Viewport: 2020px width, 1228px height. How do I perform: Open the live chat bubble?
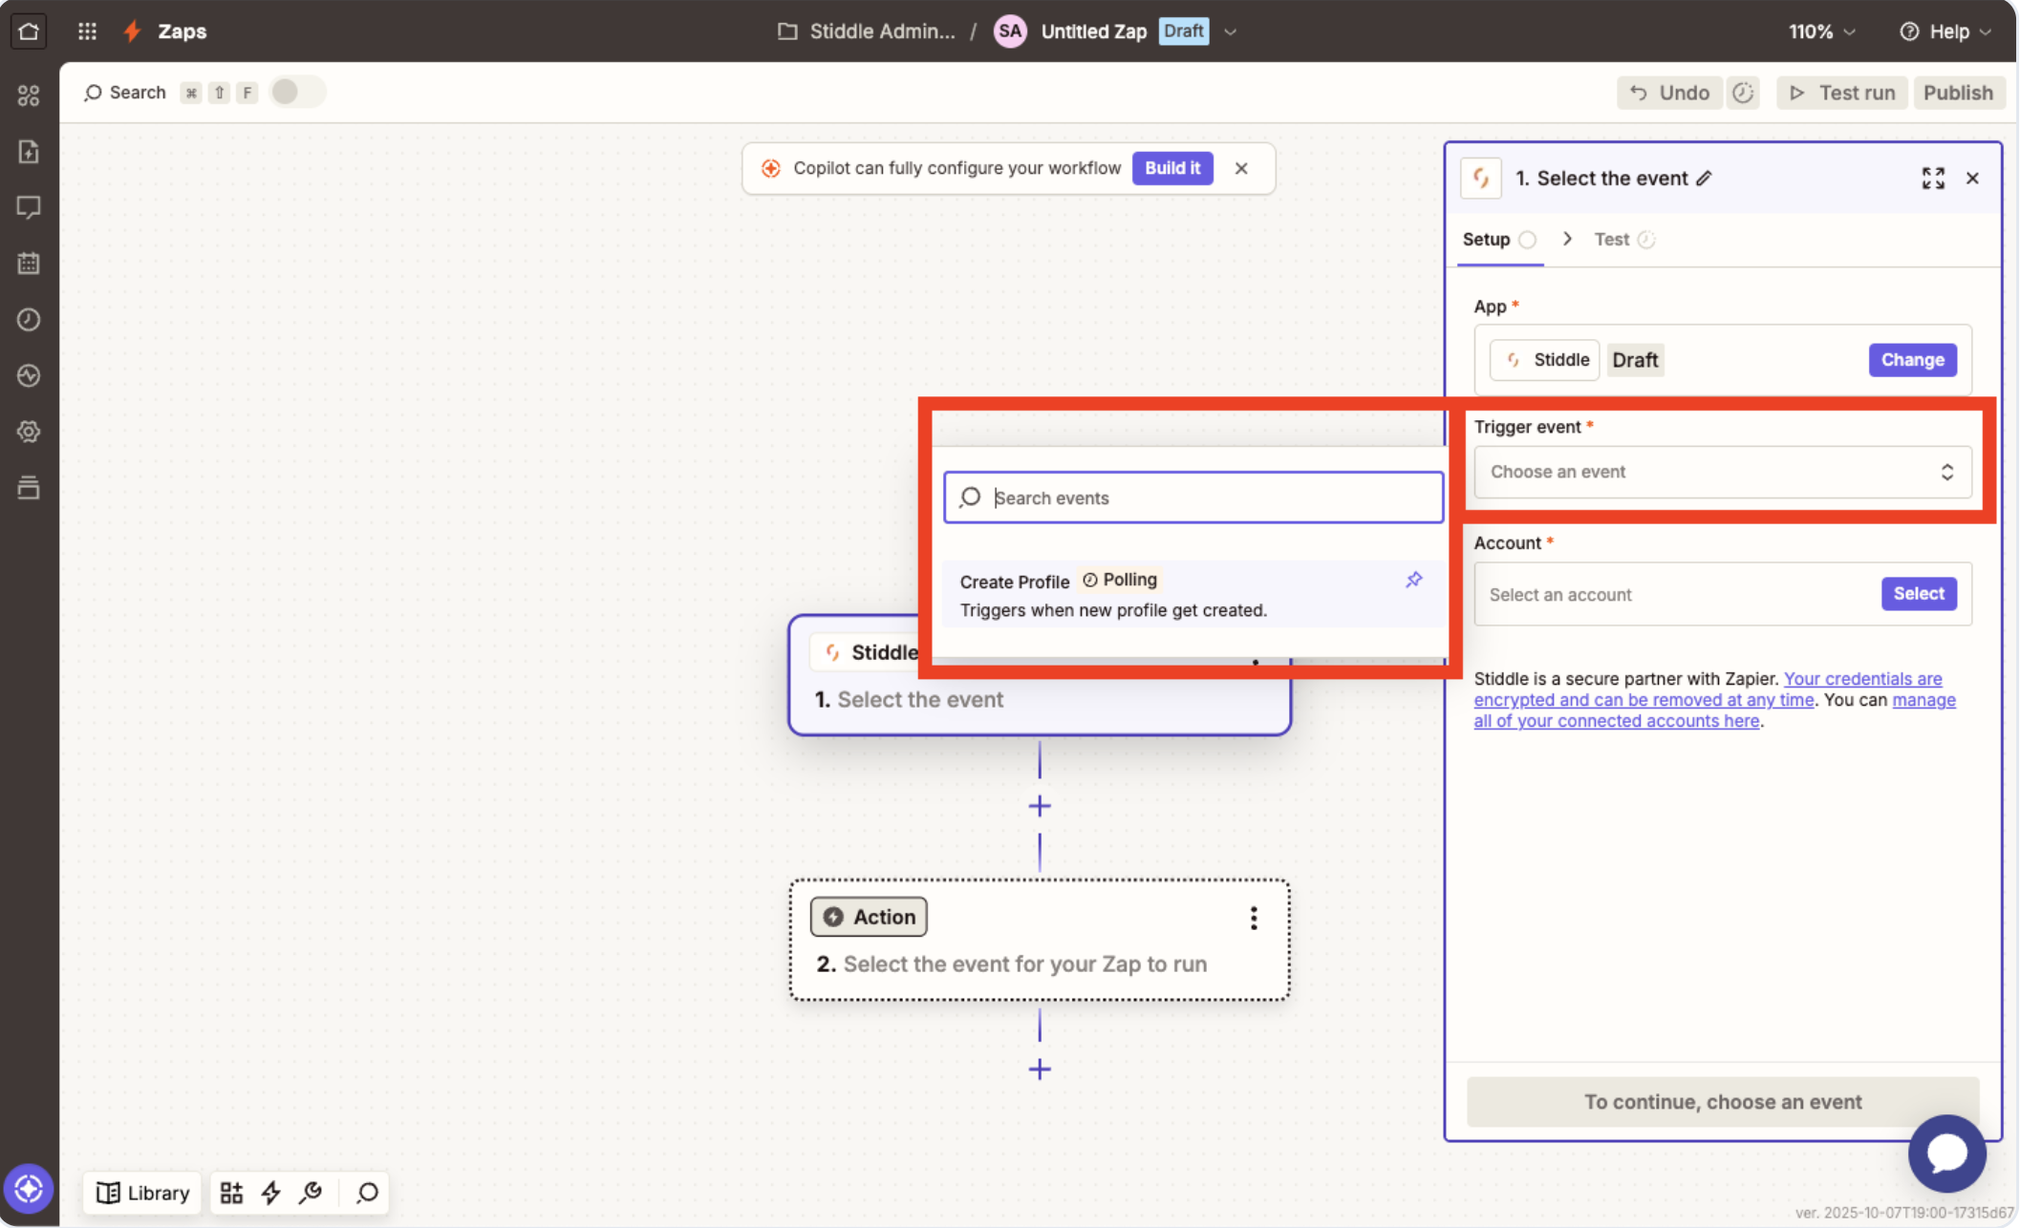coord(1946,1153)
